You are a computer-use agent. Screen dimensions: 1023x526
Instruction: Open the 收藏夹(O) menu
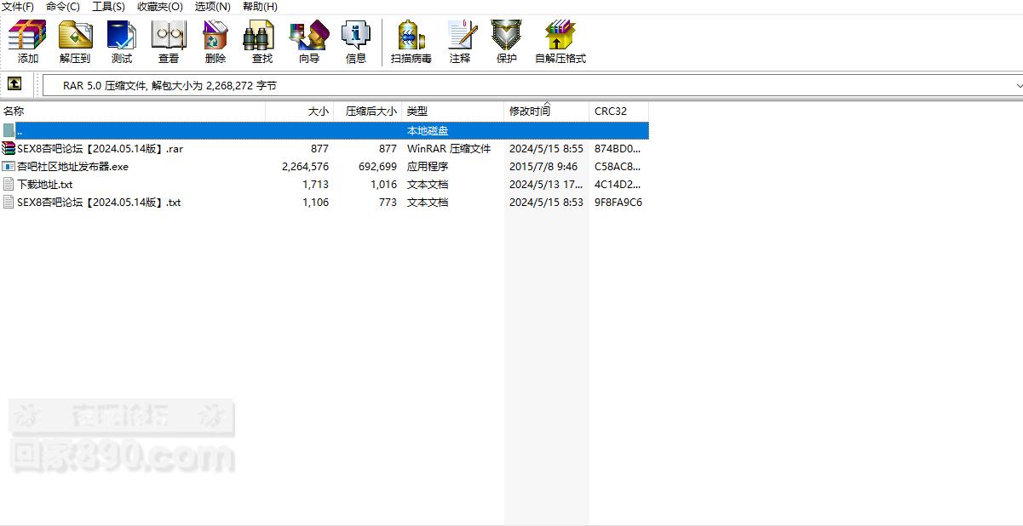[x=160, y=6]
